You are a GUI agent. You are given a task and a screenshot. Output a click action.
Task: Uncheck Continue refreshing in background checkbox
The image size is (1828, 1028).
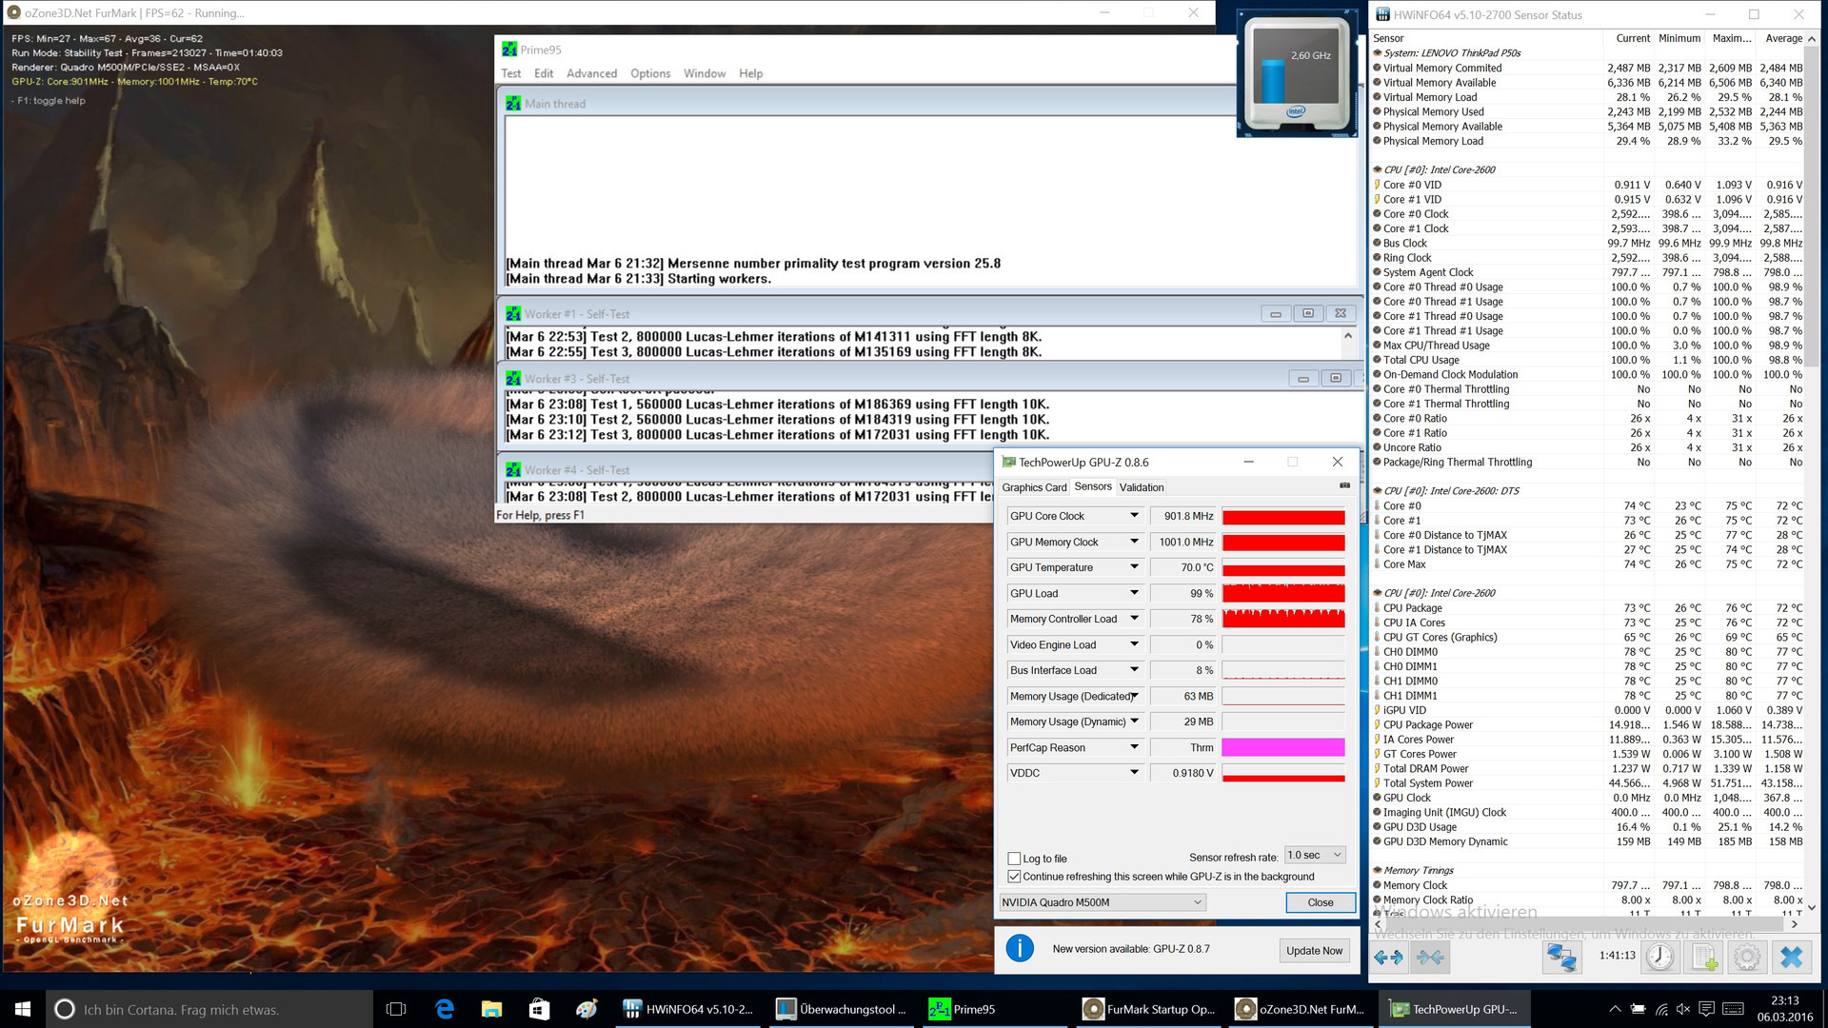pyautogui.click(x=1014, y=877)
